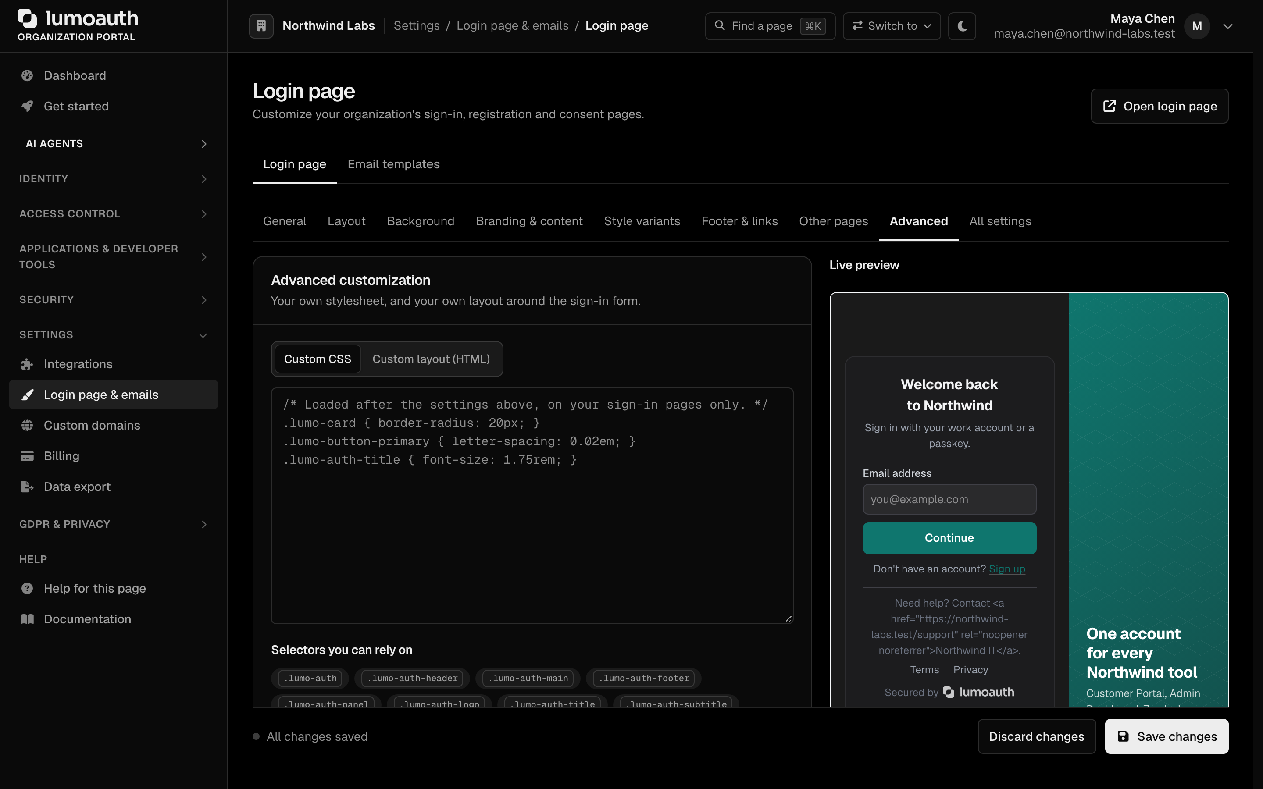
Task: Click the .lumo-auth-header selector chip
Action: point(412,679)
